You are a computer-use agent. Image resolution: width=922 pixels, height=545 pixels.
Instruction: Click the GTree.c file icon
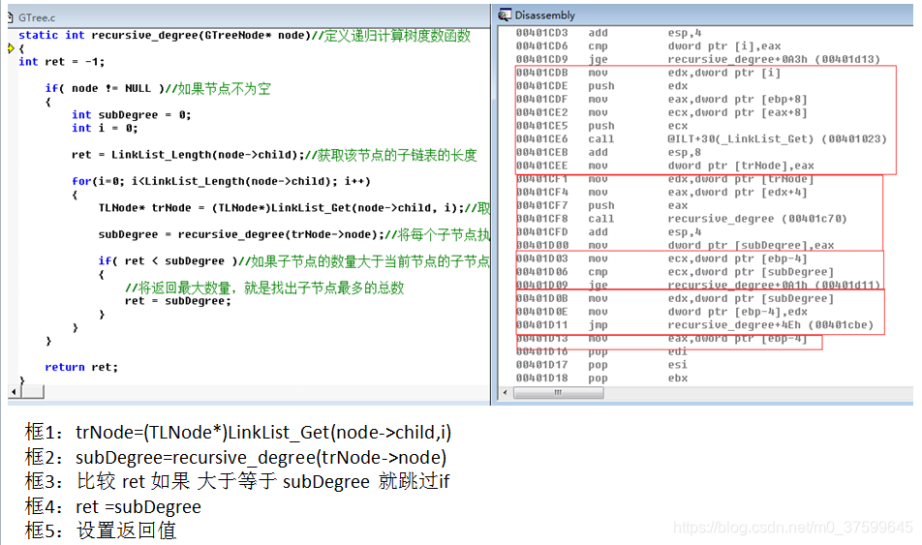point(10,17)
